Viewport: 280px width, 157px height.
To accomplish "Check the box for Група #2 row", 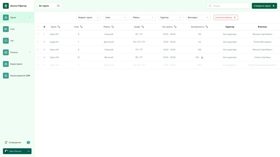I will click(38, 50).
